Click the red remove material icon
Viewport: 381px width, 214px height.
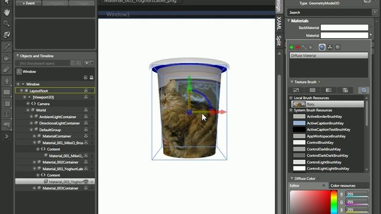point(298,48)
